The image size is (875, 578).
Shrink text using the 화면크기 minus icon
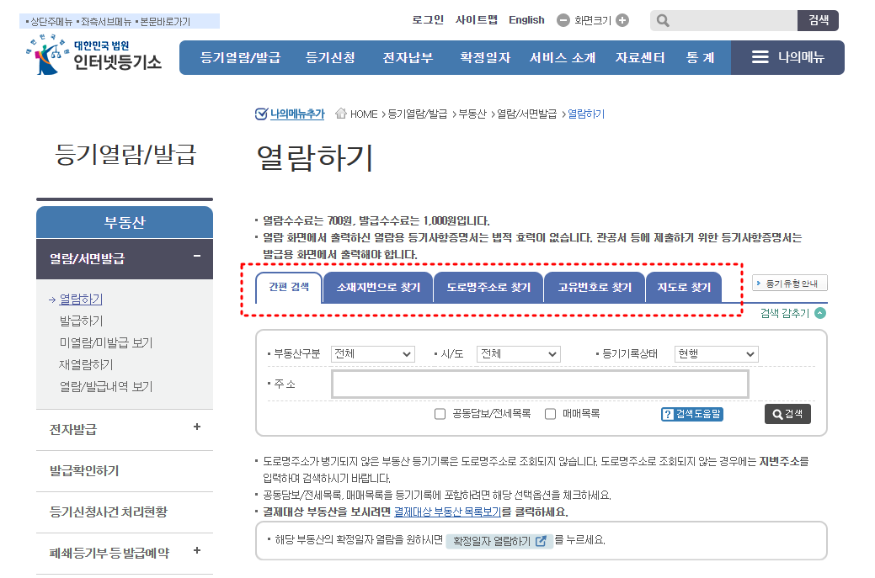click(x=563, y=19)
